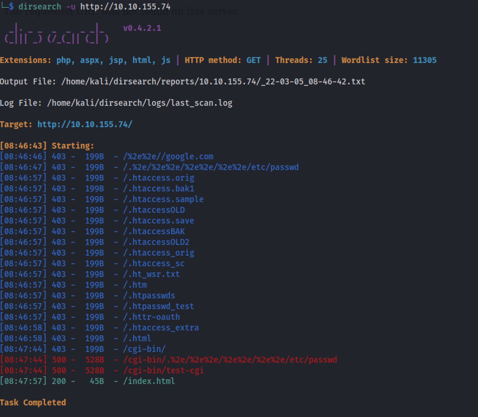Screen dimensions: 478x417
Task: Click the Wordlist size value 11305
Action: click(x=425, y=60)
